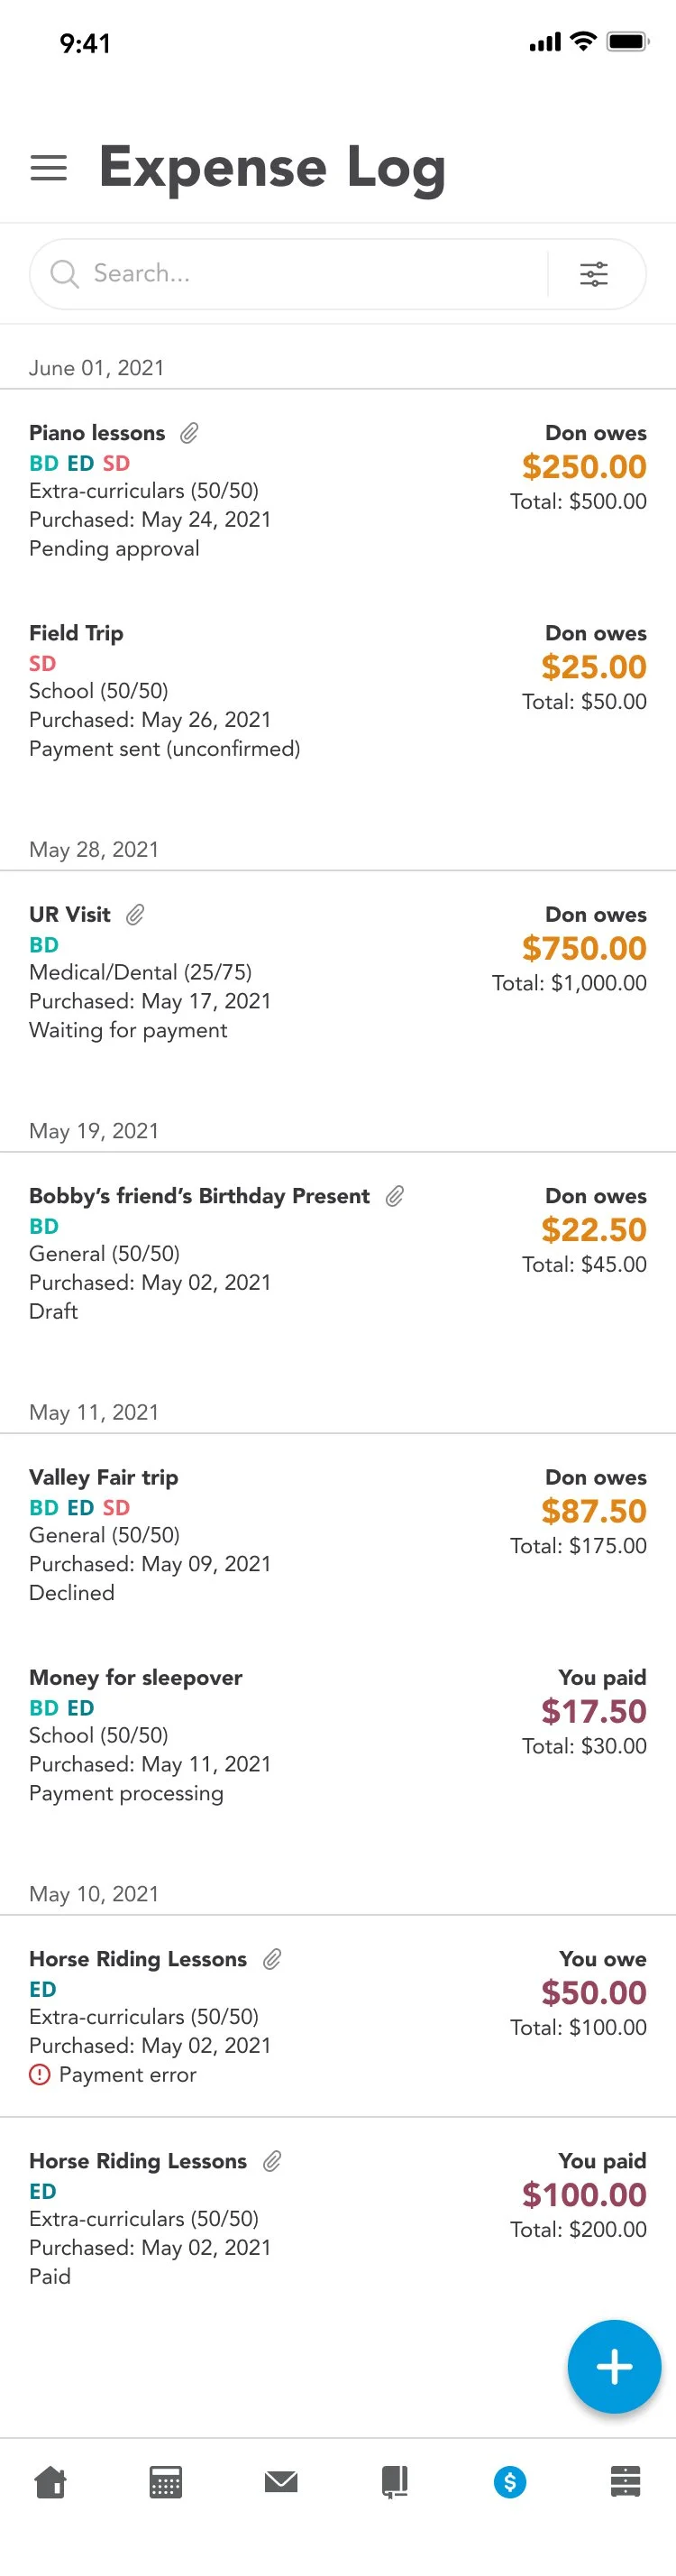The width and height of the screenshot is (676, 2576).
Task: Open the paid Horse Riding Lessons attachment
Action: (x=272, y=2161)
